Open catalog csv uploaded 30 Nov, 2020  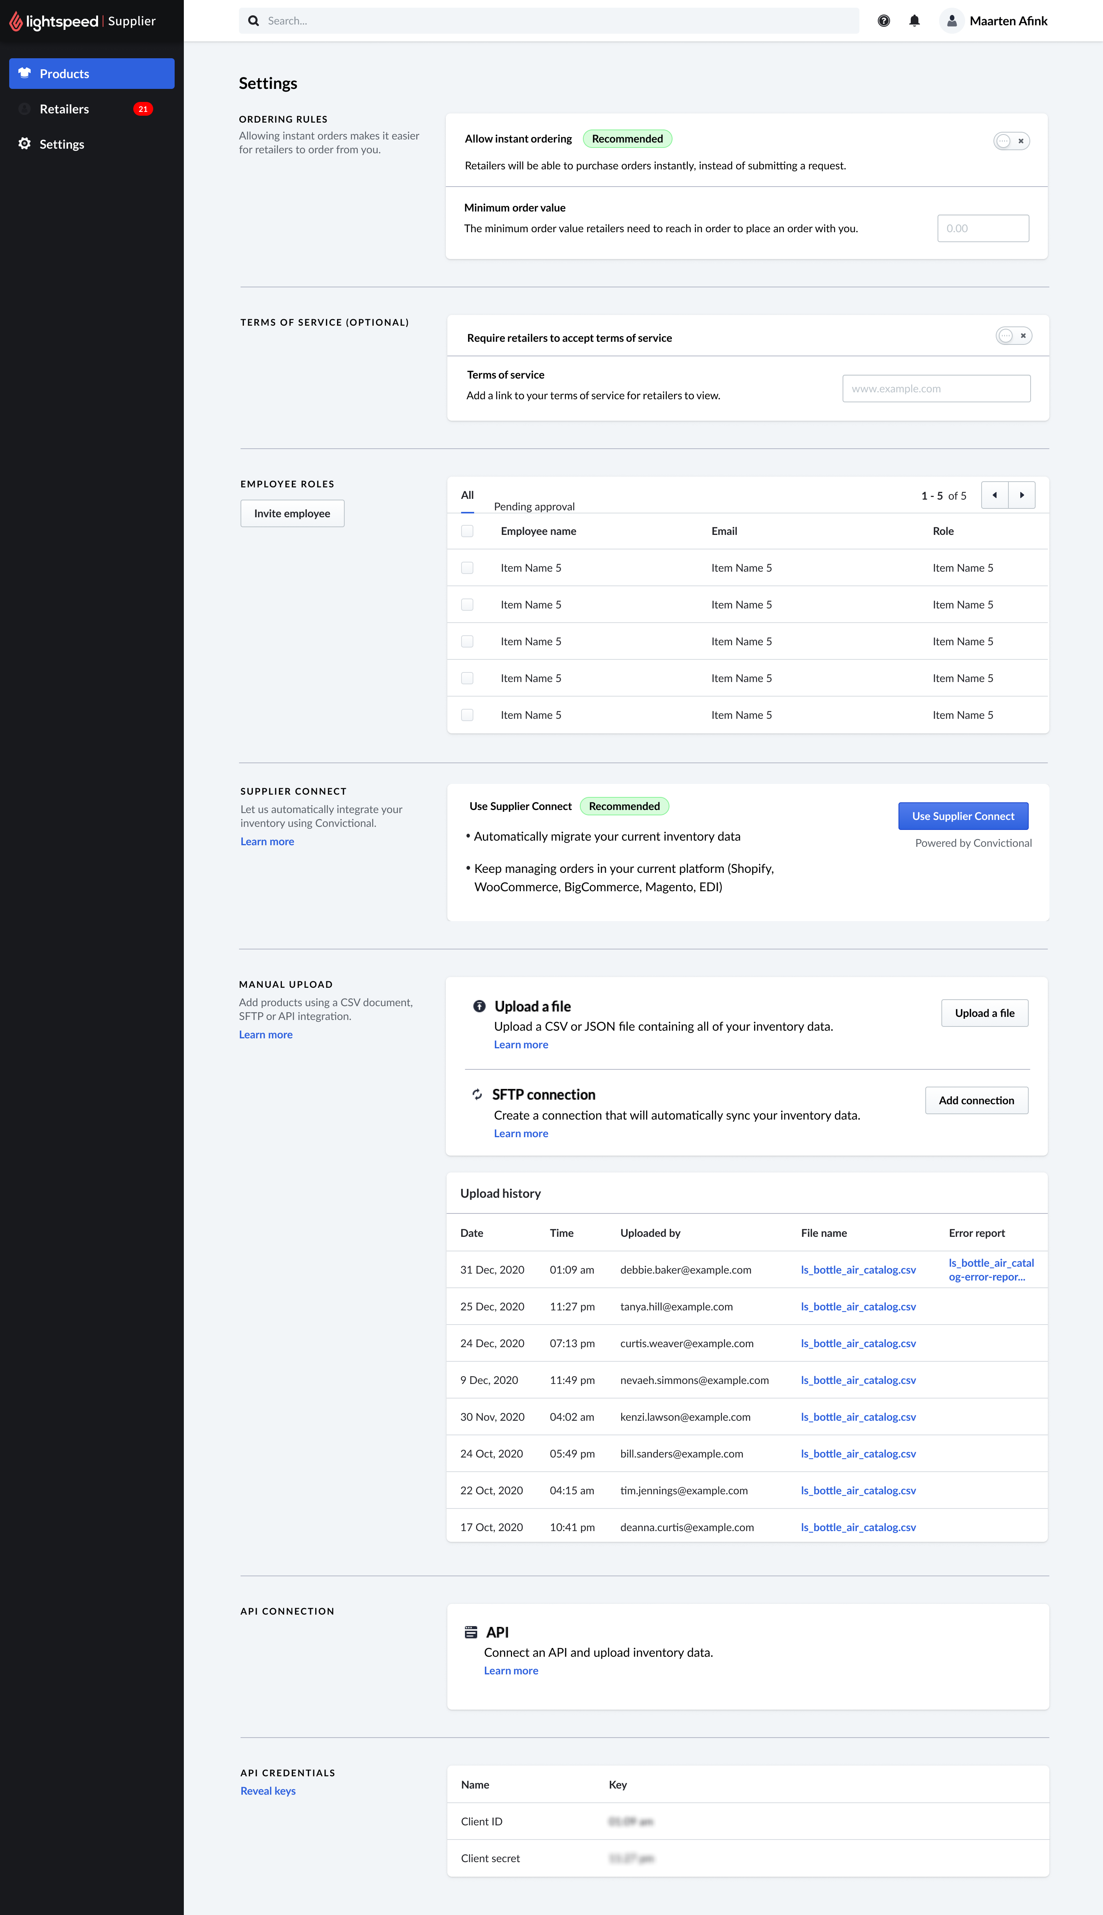point(858,1417)
